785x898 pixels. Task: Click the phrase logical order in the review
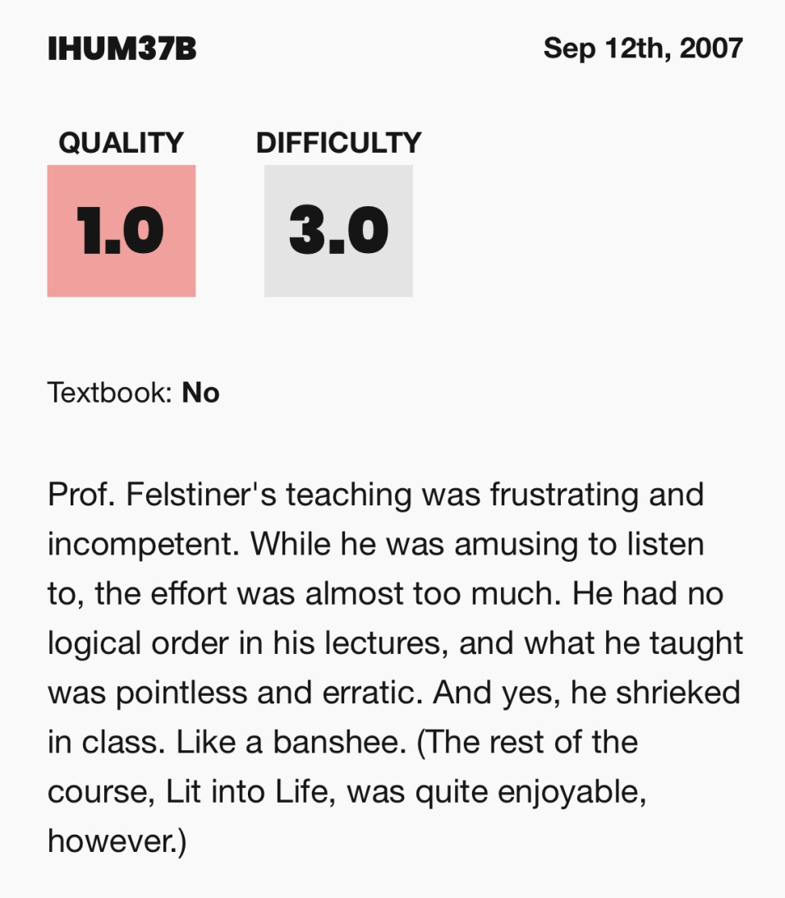click(x=138, y=644)
